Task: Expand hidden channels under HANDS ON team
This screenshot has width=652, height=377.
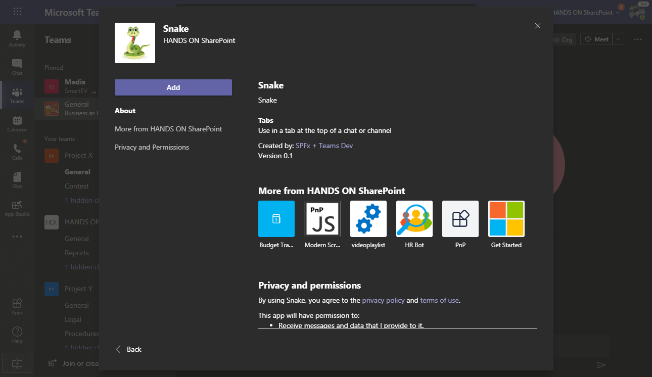Action: coord(81,267)
